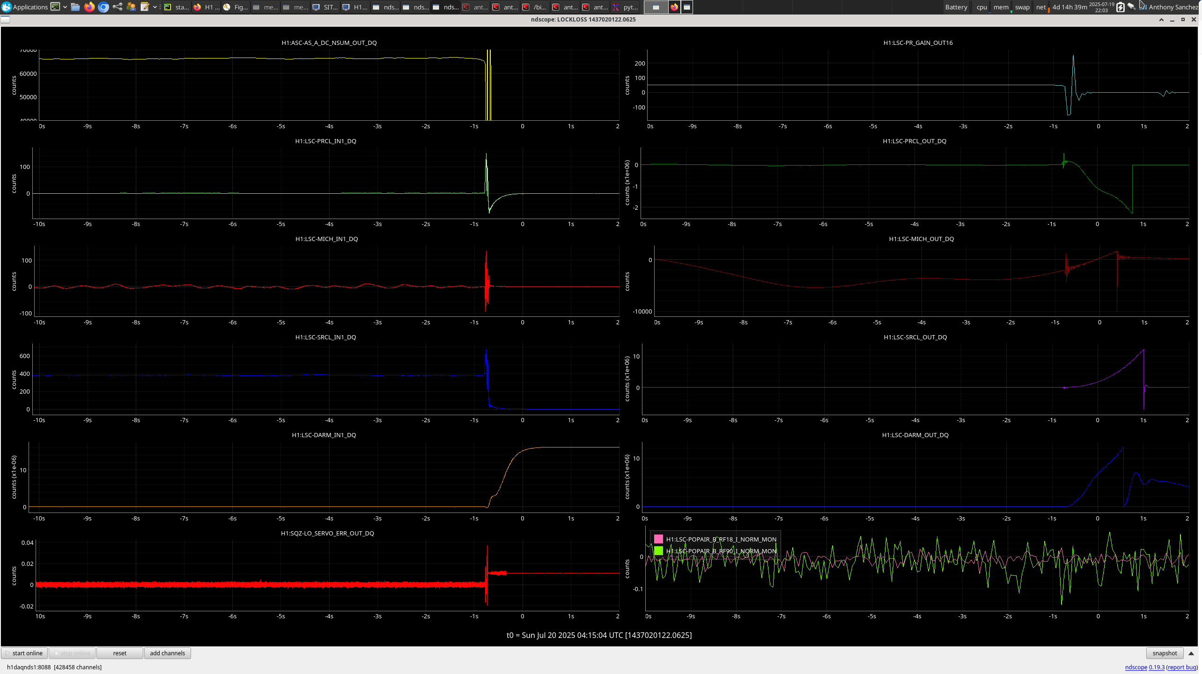This screenshot has height=674, width=1202.
Task: Click the t0 timestamp label below plots
Action: tap(599, 635)
